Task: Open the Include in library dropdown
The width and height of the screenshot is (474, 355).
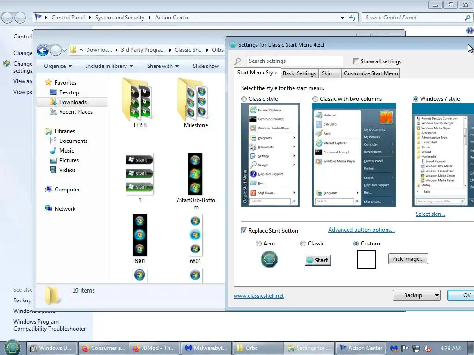Action: [109, 66]
